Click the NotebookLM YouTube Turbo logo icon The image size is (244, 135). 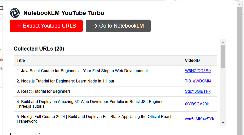[15, 13]
